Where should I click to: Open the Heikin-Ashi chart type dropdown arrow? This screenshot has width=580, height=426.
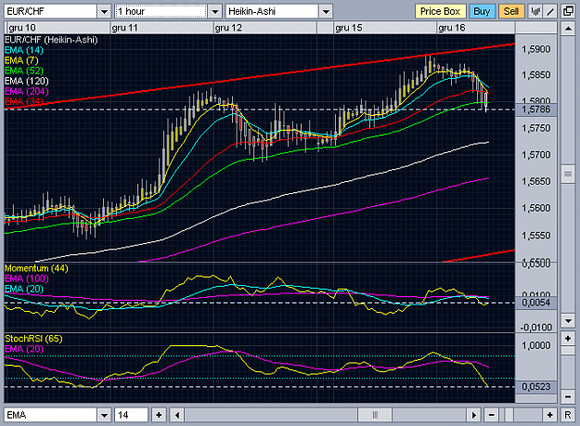(x=326, y=11)
